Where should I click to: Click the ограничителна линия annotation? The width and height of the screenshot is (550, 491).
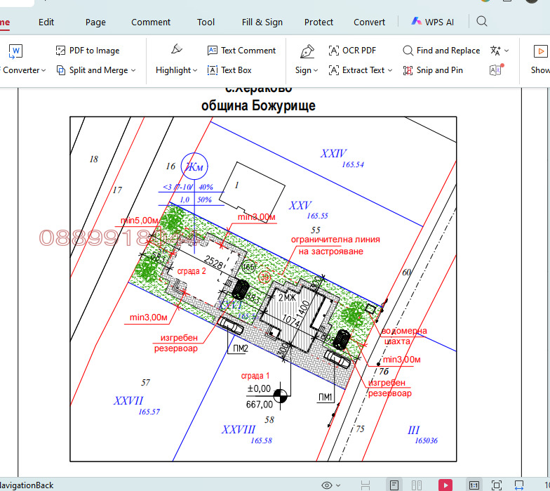[335, 245]
